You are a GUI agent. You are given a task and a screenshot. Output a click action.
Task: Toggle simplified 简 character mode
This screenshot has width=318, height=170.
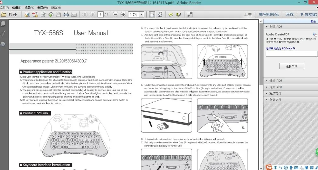pyautogui.click(x=312, y=167)
